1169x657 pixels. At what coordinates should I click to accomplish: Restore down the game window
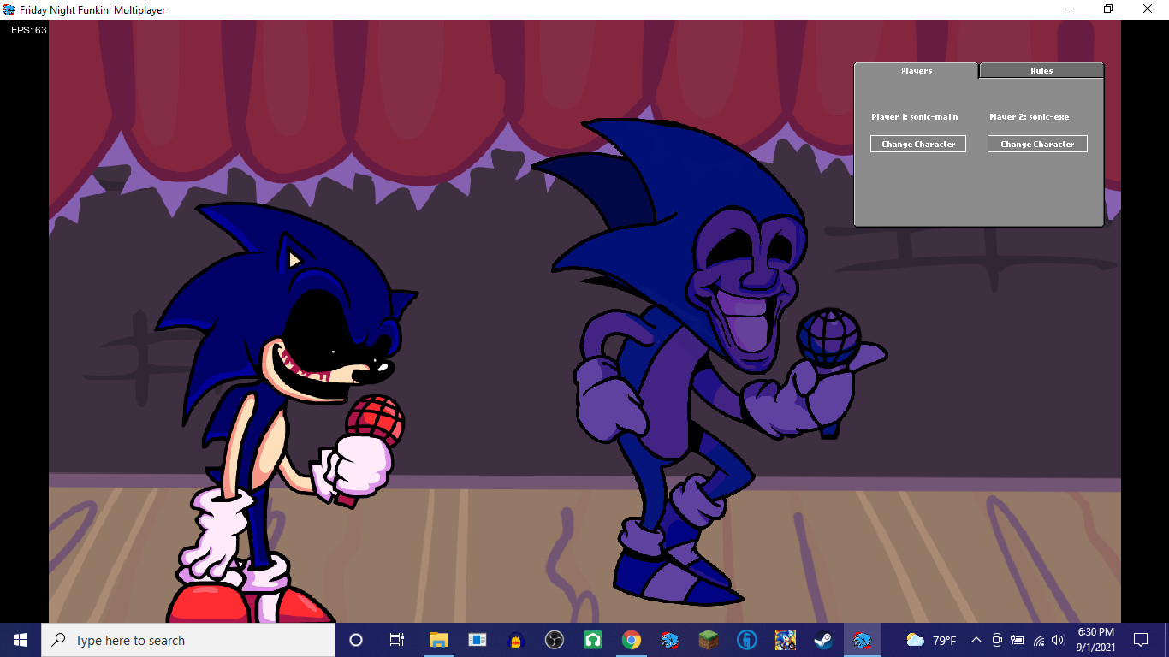[x=1108, y=9]
